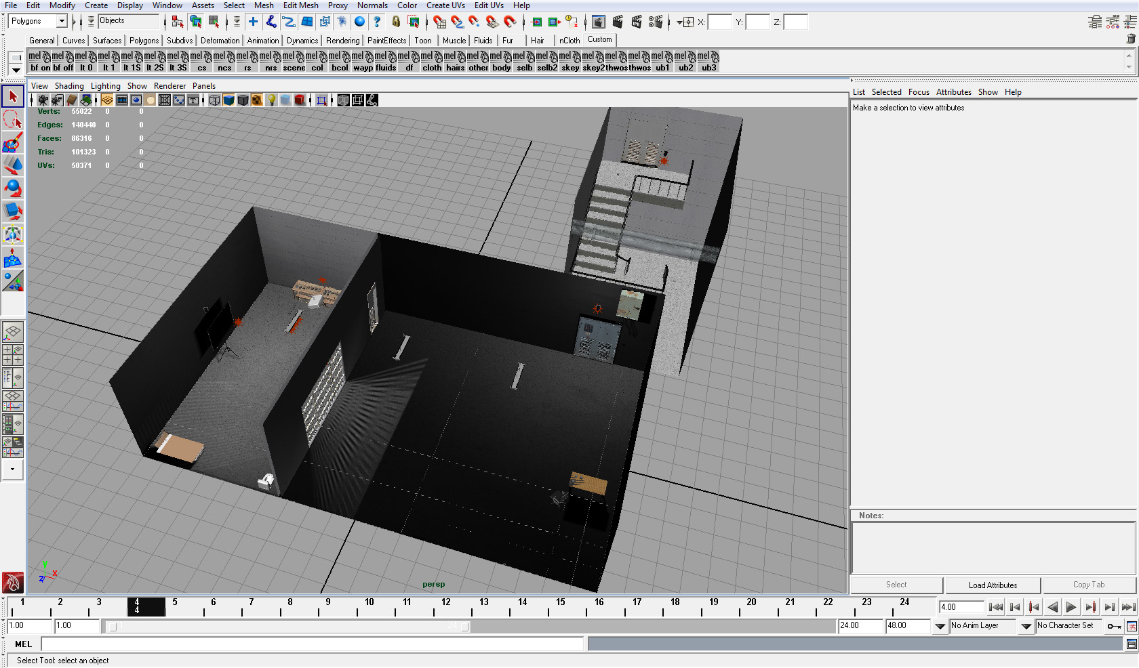Choose the Paint Selection tool
This screenshot has height=668, width=1139.
click(x=13, y=142)
